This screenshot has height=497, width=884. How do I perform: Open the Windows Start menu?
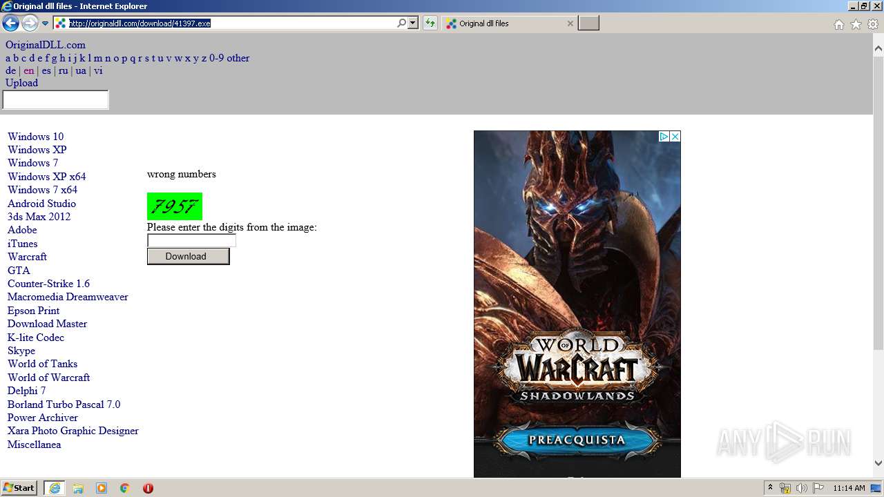[x=19, y=488]
